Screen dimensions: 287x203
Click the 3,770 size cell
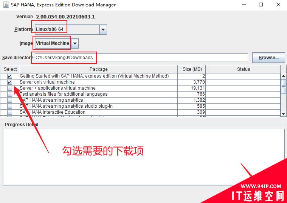point(191,82)
